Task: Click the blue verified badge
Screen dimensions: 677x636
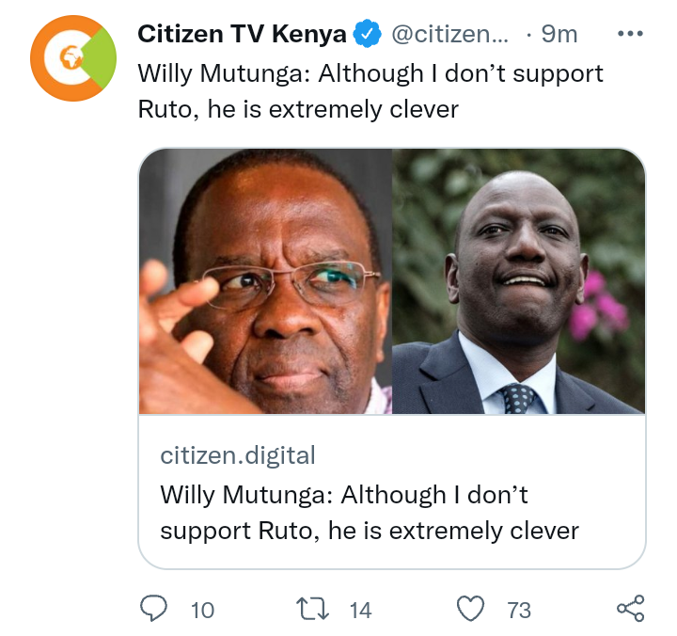Action: tap(367, 33)
